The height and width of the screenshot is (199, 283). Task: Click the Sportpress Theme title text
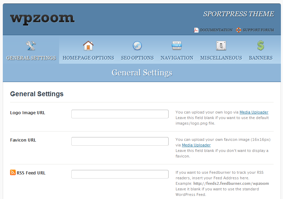click(x=238, y=14)
